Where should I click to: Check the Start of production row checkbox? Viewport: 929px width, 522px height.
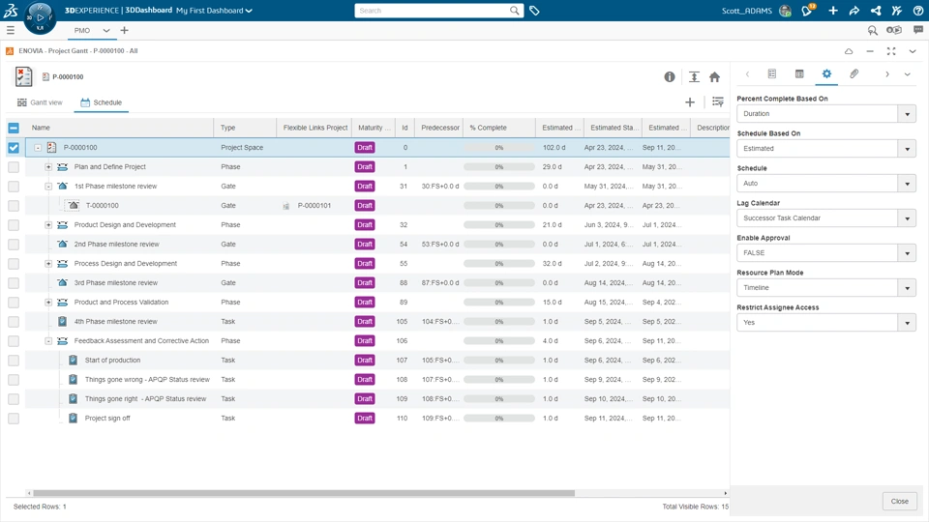pos(14,361)
